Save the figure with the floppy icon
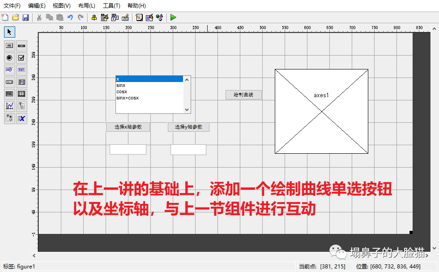Viewport: 439px width, 272px height. pos(26,17)
